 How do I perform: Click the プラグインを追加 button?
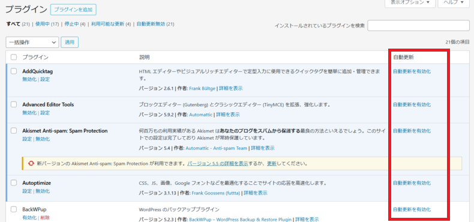tap(73, 10)
